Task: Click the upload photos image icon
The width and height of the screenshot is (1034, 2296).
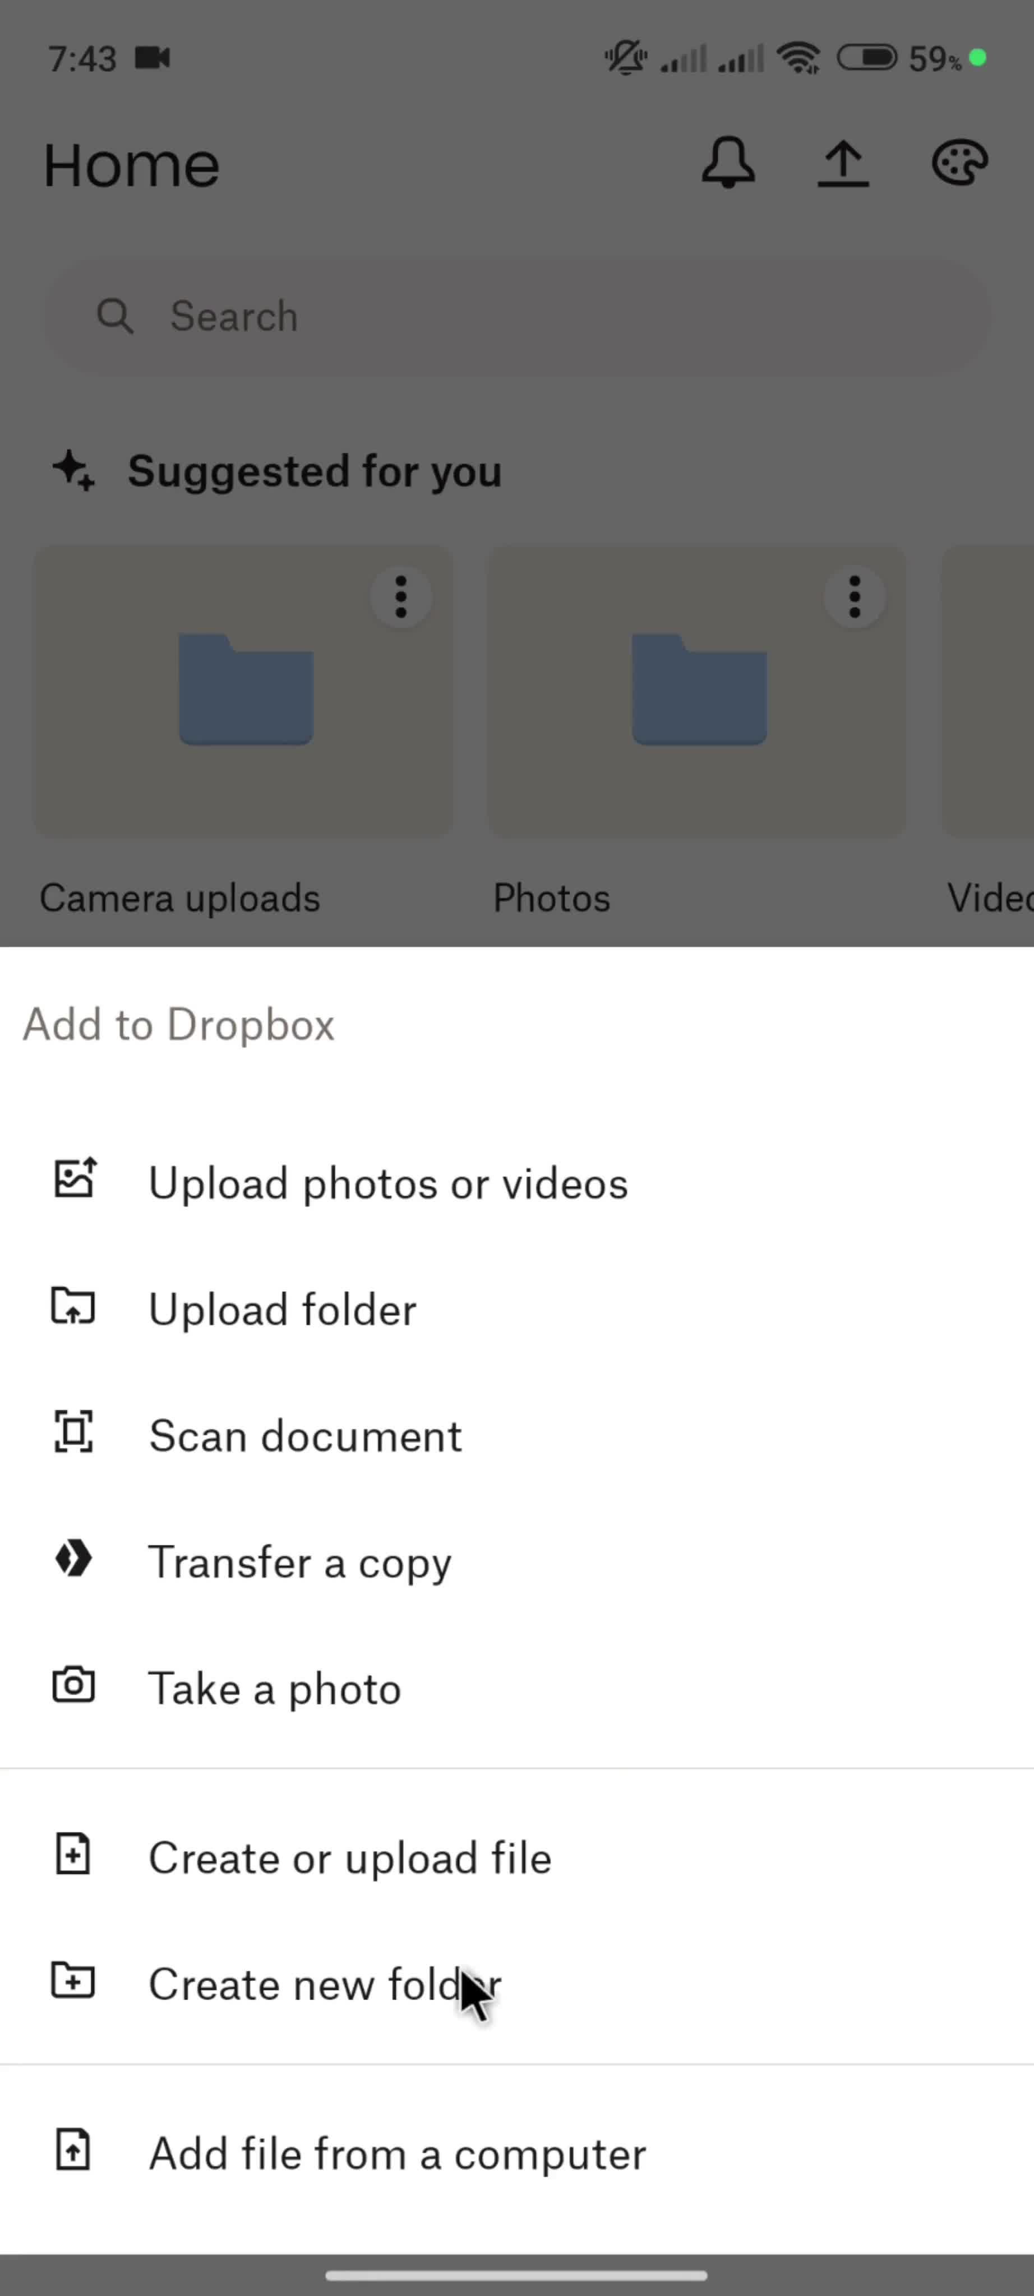Action: (75, 1178)
